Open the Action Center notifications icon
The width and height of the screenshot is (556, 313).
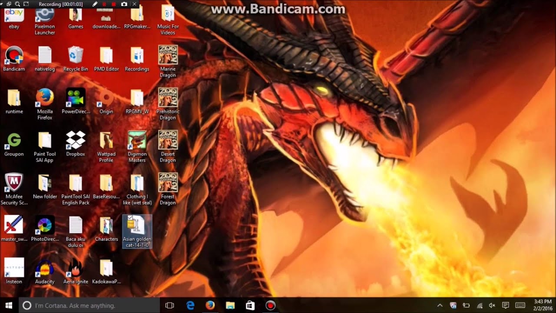click(505, 306)
